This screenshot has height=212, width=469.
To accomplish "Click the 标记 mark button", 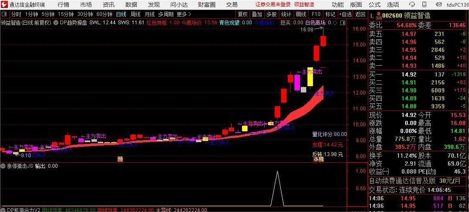I will tap(330, 14).
